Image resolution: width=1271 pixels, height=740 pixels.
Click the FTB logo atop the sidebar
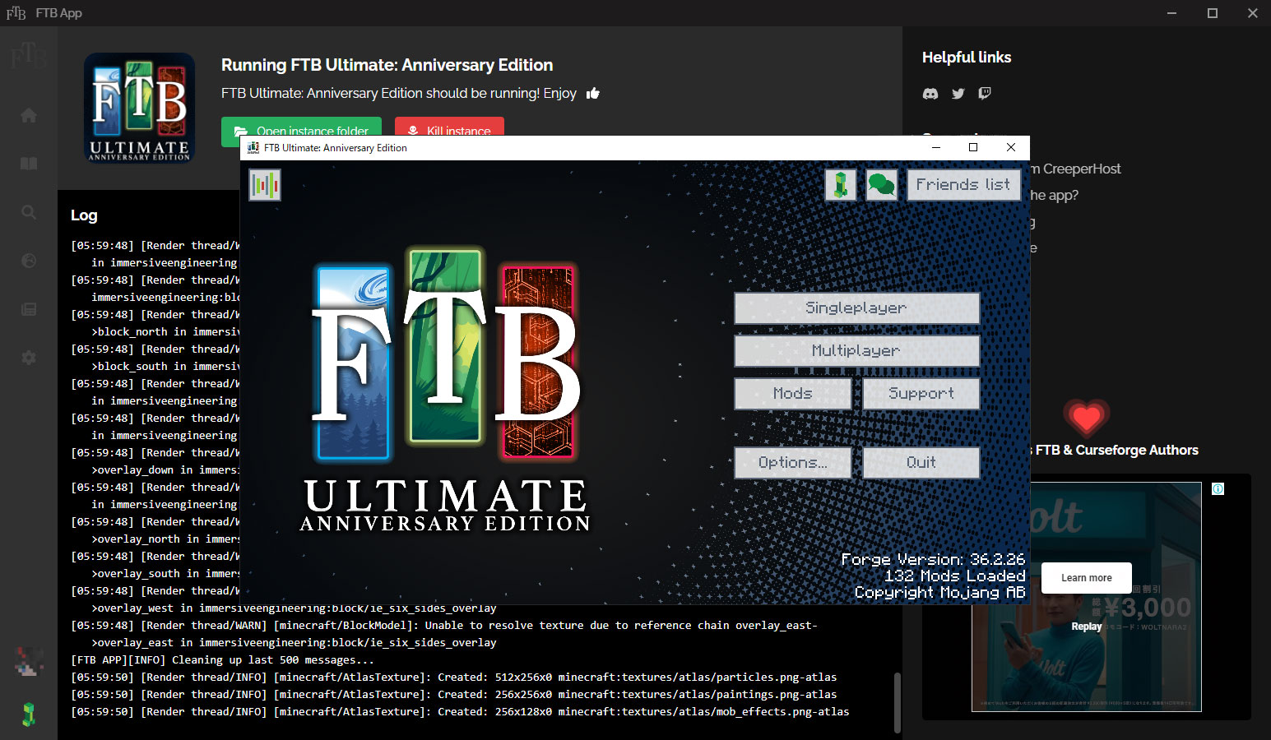point(29,56)
